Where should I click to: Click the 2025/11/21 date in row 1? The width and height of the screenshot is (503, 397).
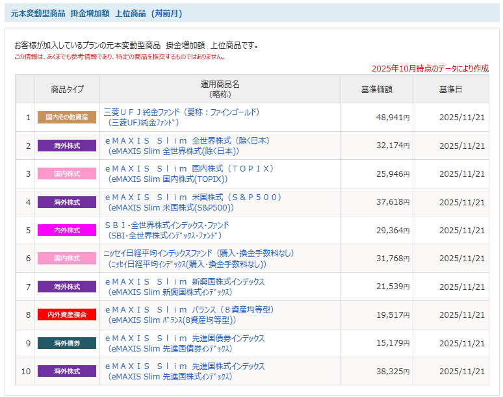coord(462,118)
